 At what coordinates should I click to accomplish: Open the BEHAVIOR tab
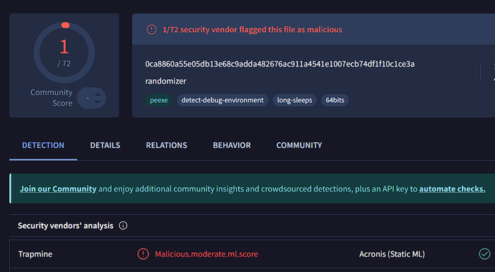[x=232, y=145]
